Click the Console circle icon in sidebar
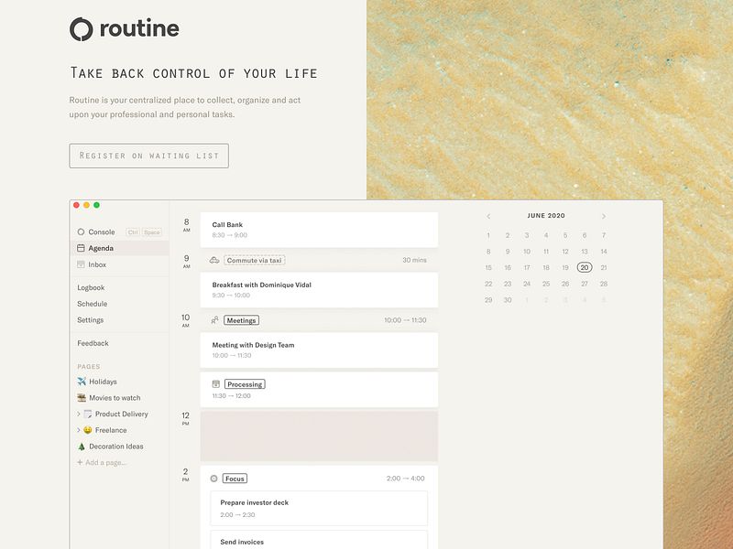733x549 pixels. [81, 232]
